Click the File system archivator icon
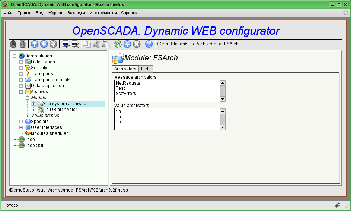Image resolution: width=351 pixels, height=211 pixels. [x=40, y=104]
